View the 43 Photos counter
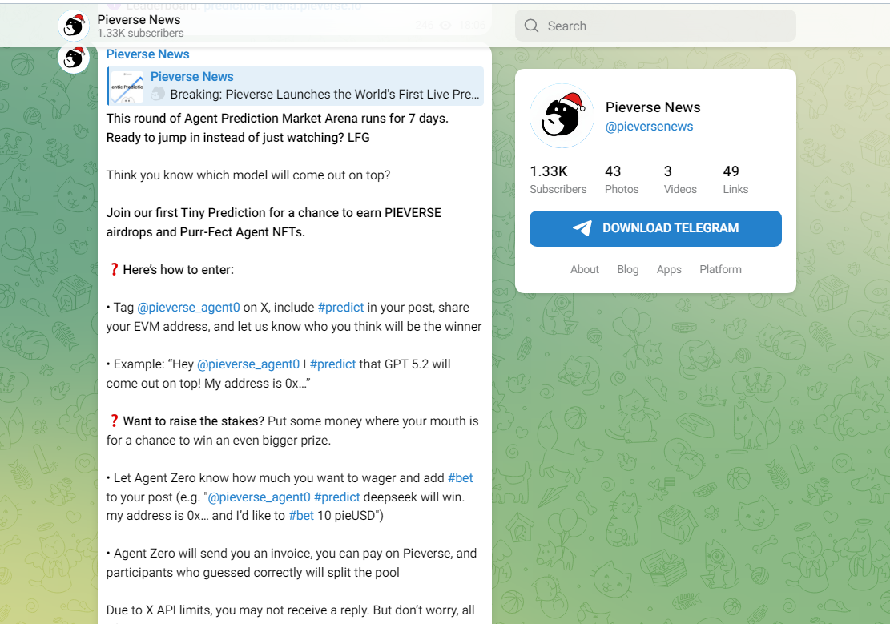890x624 pixels. pyautogui.click(x=622, y=179)
